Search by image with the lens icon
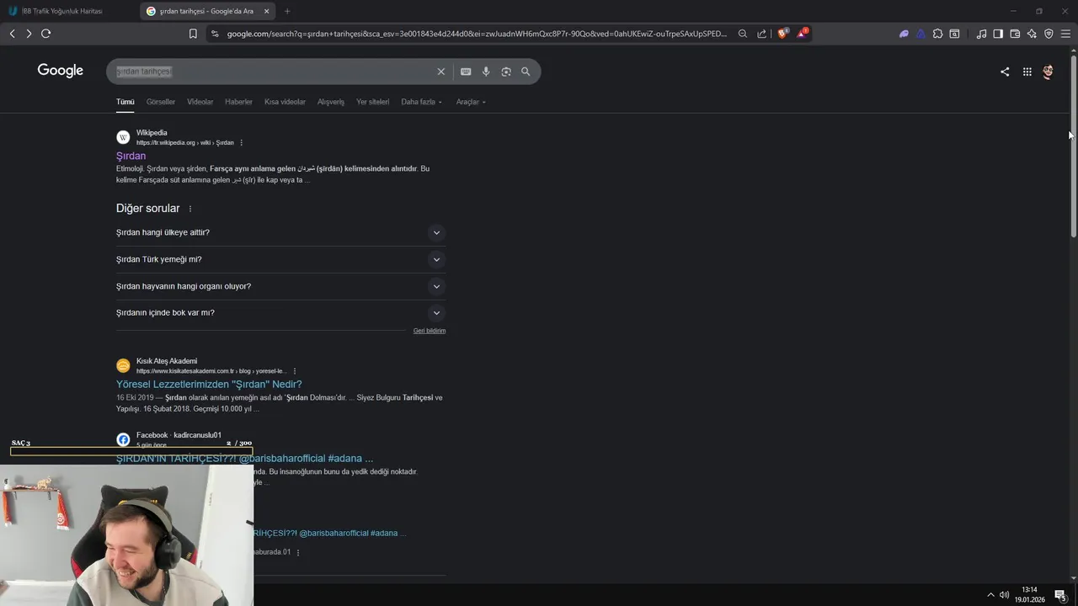Screen dimensions: 1078x606 point(506,72)
